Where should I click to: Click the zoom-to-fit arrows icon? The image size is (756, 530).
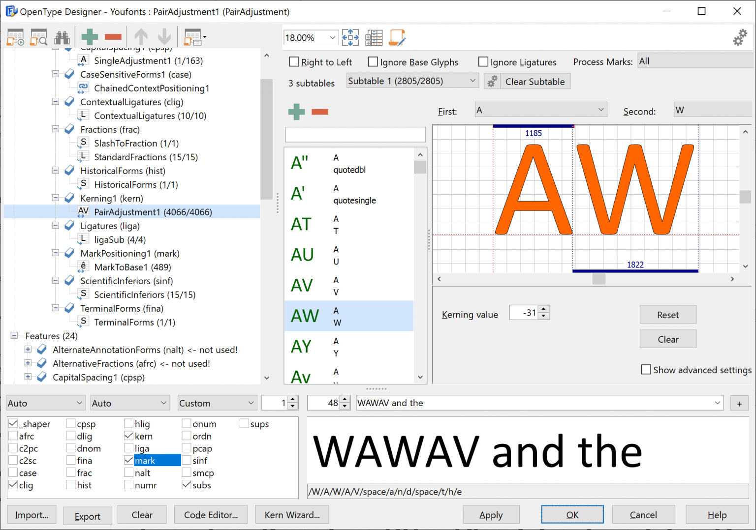[x=350, y=37]
